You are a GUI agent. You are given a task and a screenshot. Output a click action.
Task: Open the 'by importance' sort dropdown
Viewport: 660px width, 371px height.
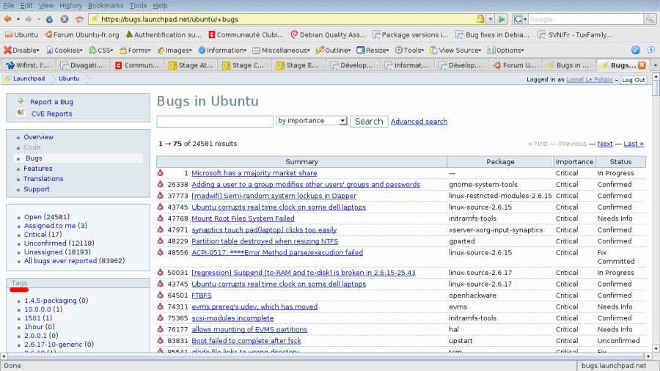click(x=312, y=121)
